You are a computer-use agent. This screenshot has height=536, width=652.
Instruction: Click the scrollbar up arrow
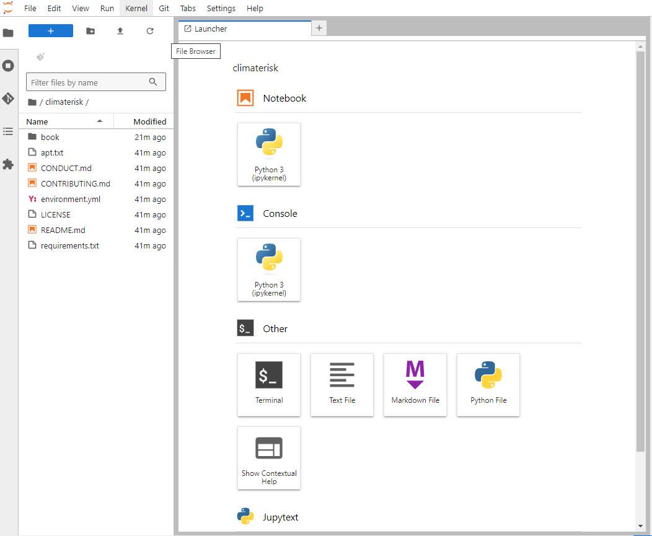click(x=640, y=46)
